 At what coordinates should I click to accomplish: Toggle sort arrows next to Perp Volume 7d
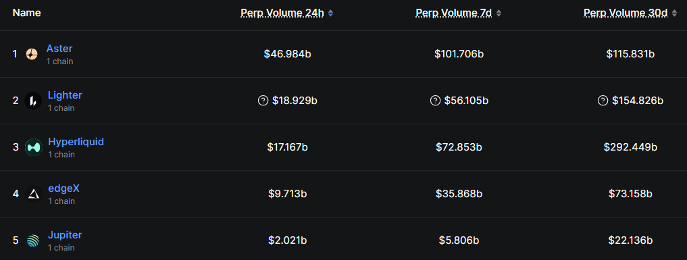(499, 14)
